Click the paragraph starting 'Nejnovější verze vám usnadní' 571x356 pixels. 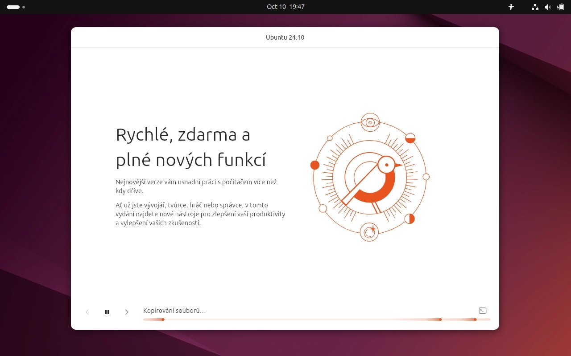pos(196,186)
